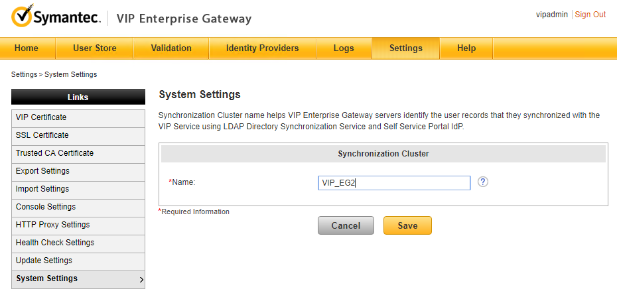The image size is (617, 299).
Task: Open SSL Certificate settings
Action: 78,136
